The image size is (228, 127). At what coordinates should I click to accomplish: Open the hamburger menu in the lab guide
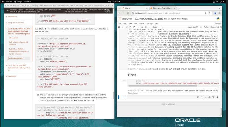point(8,10)
